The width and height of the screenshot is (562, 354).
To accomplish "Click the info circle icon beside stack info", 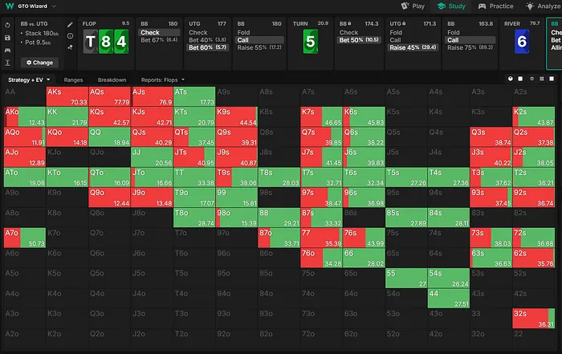I will pyautogui.click(x=71, y=37).
